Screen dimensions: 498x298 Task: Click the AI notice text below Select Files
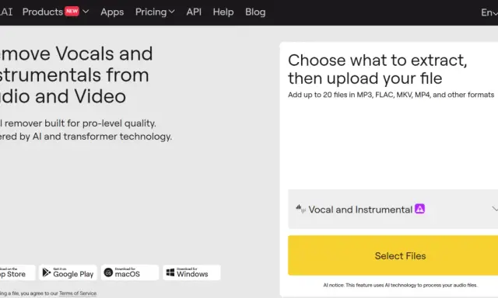coord(400,285)
